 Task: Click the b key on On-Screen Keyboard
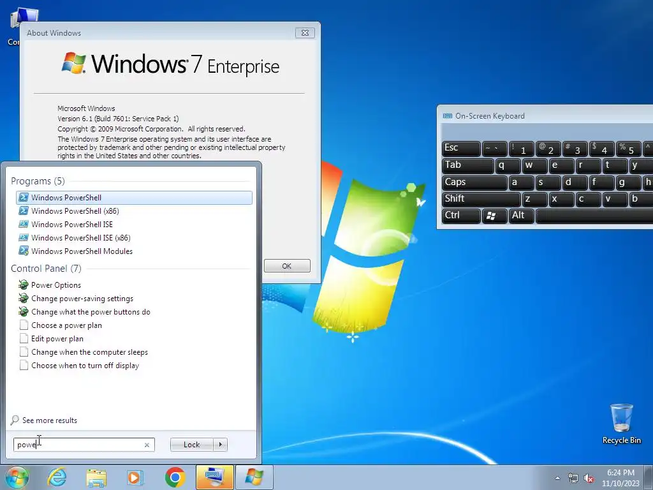[641, 199]
